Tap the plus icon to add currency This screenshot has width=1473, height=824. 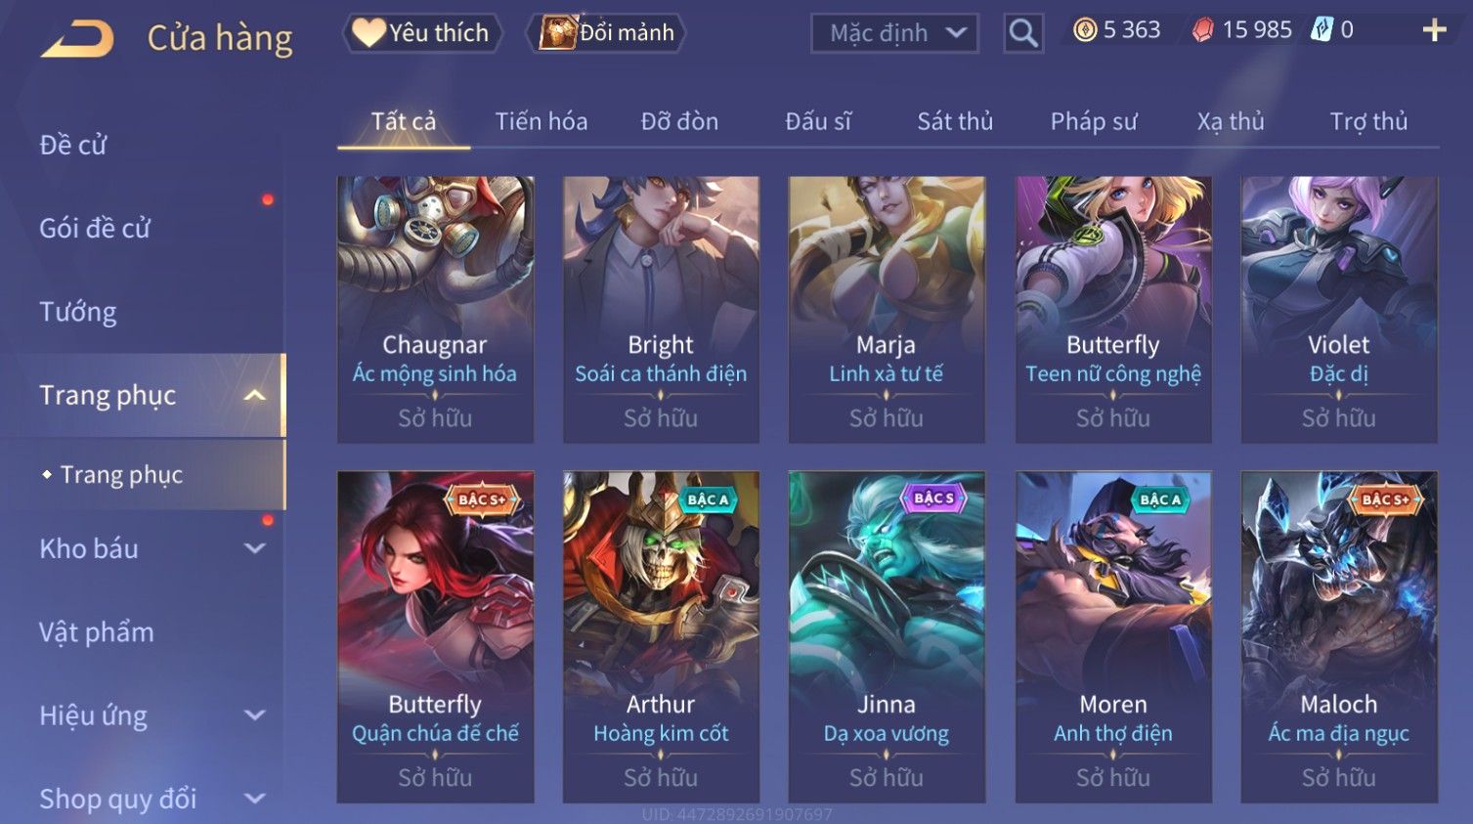click(x=1434, y=30)
